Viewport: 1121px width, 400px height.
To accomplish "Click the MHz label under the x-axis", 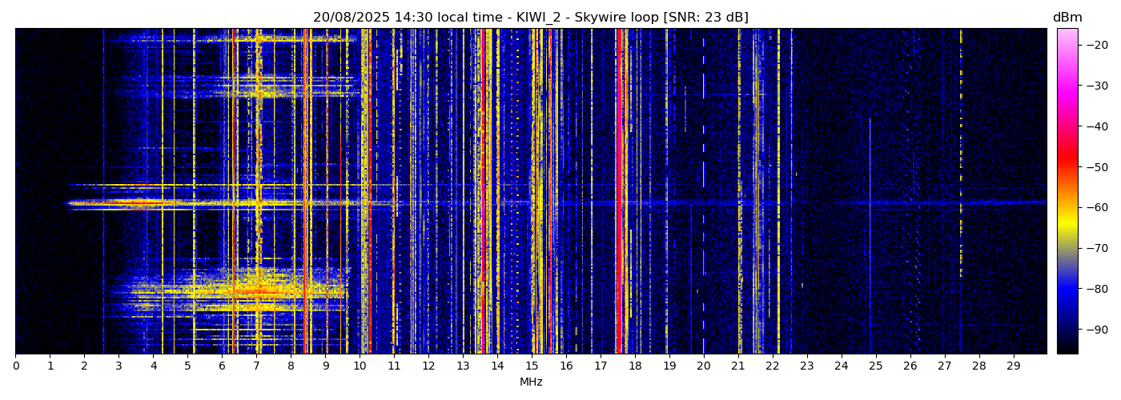I will (531, 382).
